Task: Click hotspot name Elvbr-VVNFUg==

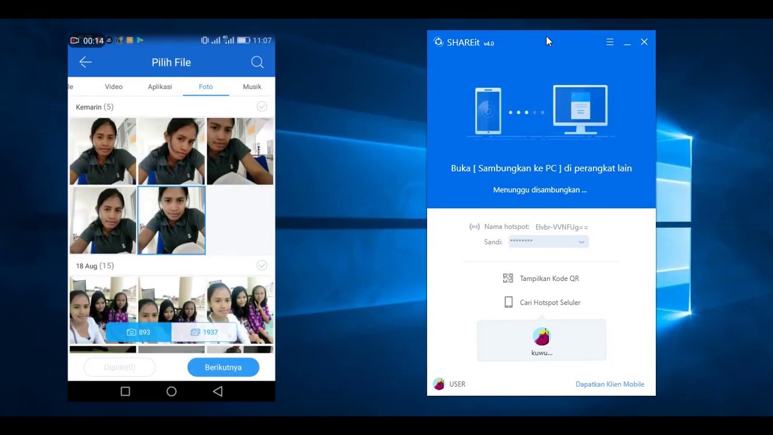Action: 562,227
